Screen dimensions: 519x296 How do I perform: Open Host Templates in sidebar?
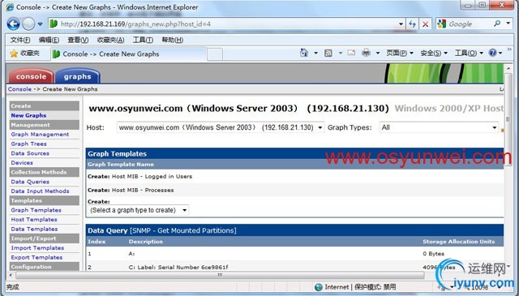(x=34, y=220)
